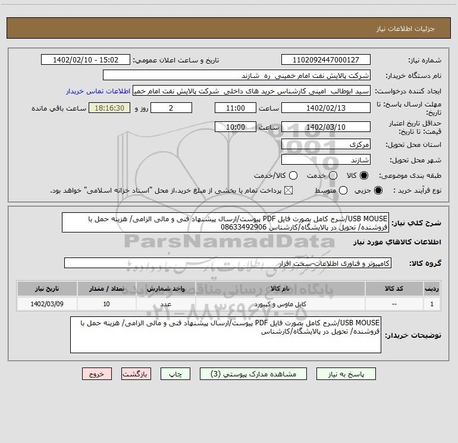Click the چاپ print button
Screen dimensions: 458x443
tap(175, 374)
